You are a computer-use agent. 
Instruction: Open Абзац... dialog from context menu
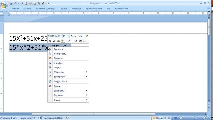coord(68,68)
